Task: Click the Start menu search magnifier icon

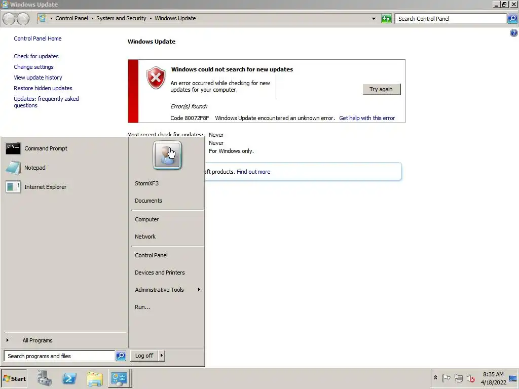Action: click(x=121, y=356)
